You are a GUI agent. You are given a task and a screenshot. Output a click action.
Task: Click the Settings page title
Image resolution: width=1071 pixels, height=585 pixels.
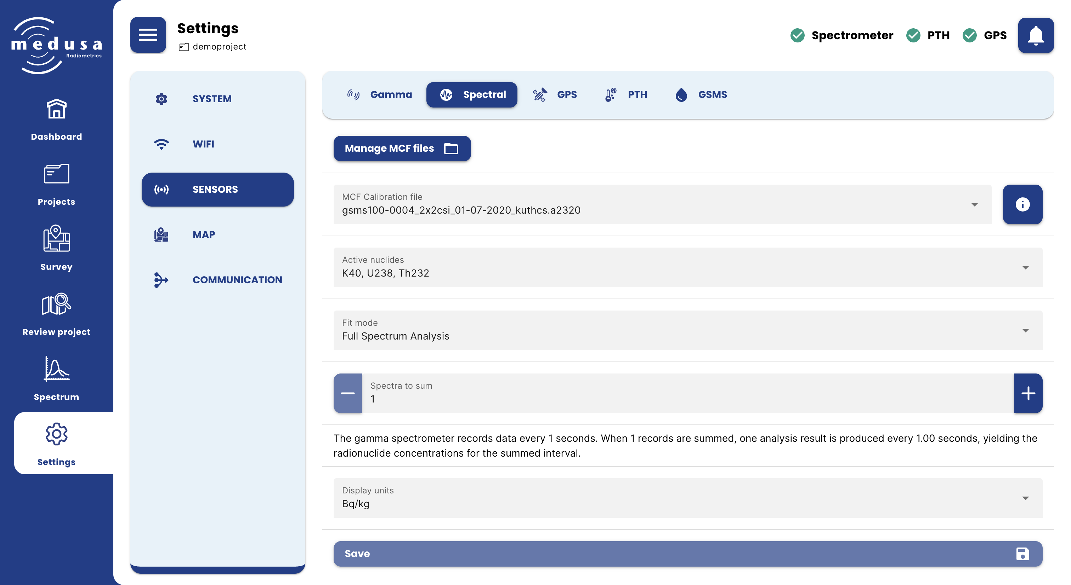tap(208, 28)
